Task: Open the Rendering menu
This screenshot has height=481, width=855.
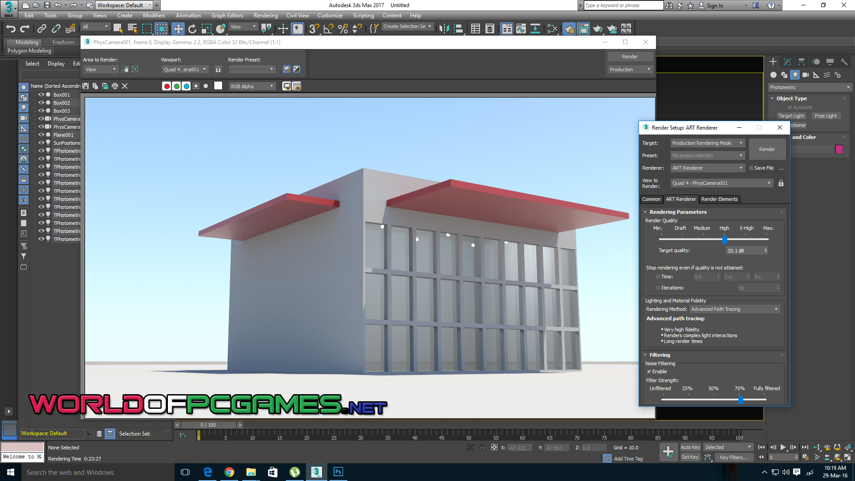Action: tap(265, 16)
